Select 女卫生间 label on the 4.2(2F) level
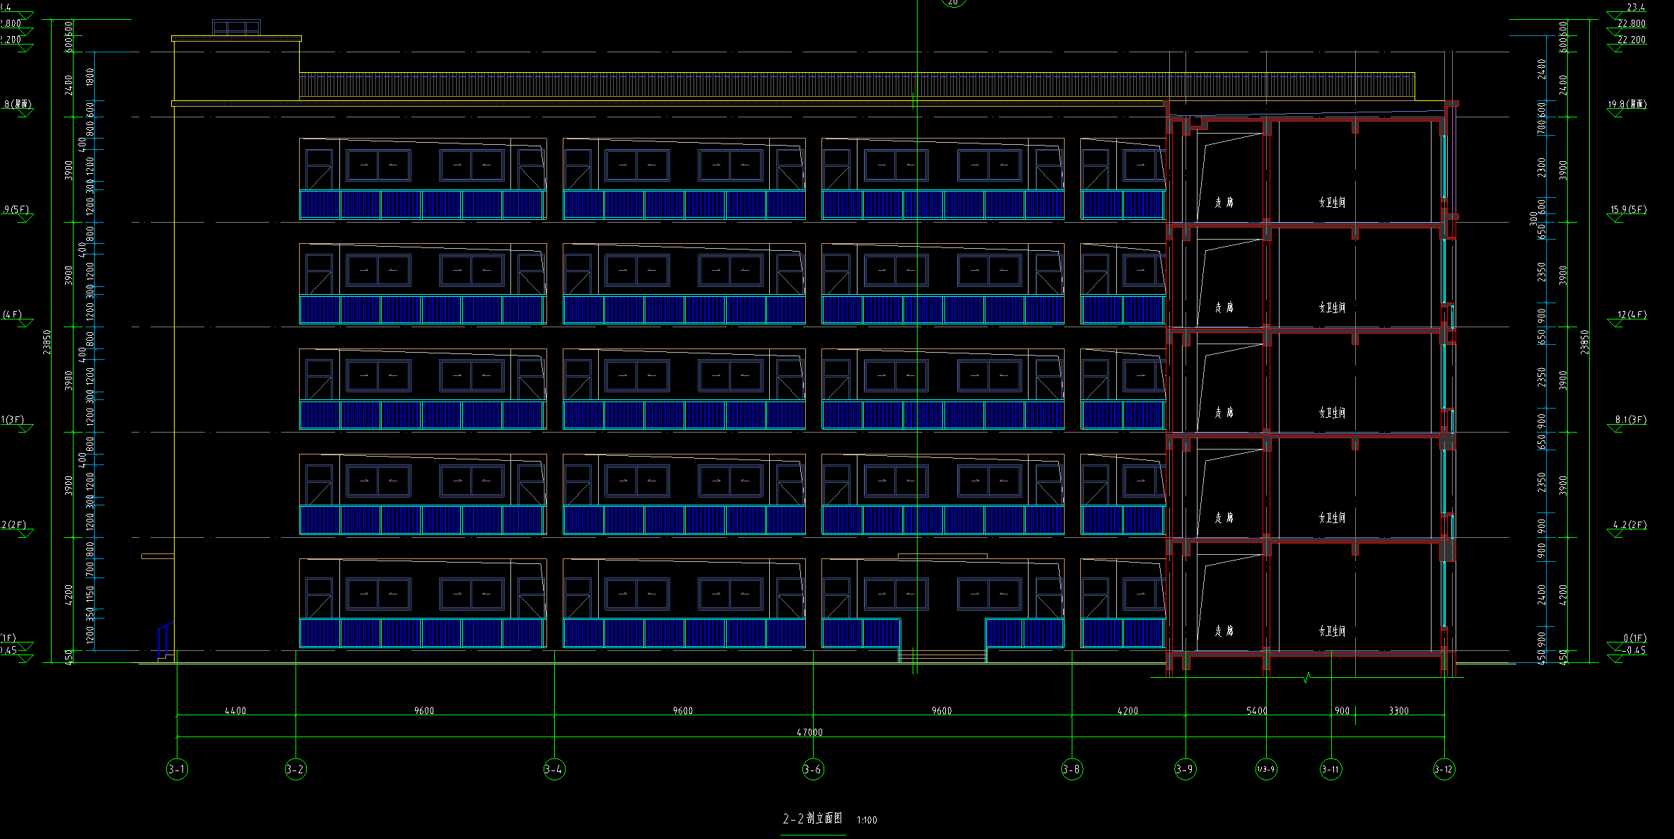Viewport: 1674px width, 839px height. [1332, 517]
